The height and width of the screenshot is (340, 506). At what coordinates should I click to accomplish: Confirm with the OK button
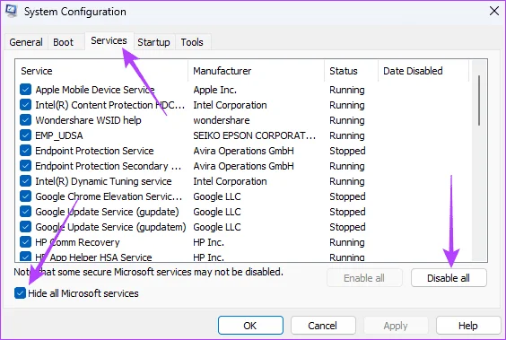(x=250, y=326)
